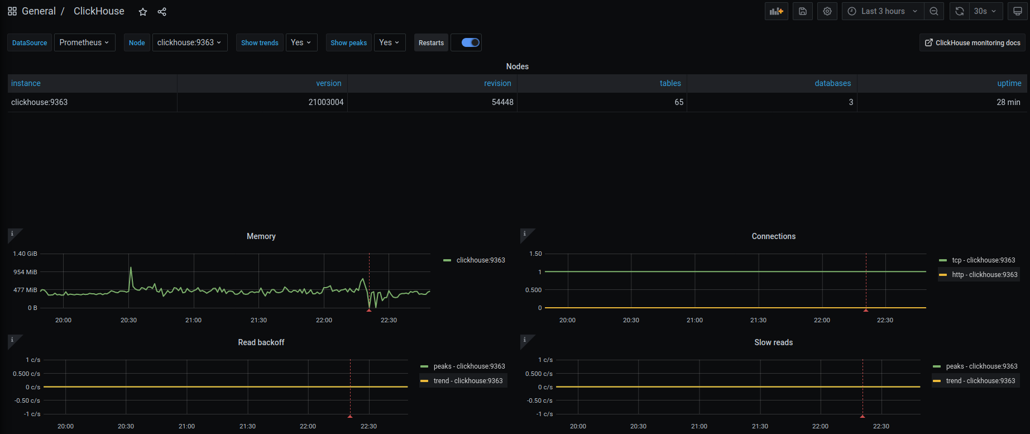Click Read backoff trend legend color swatch
1030x434 pixels.
pos(424,381)
